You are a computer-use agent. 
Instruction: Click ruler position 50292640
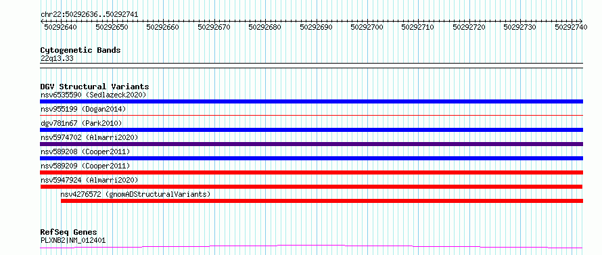tap(61, 27)
